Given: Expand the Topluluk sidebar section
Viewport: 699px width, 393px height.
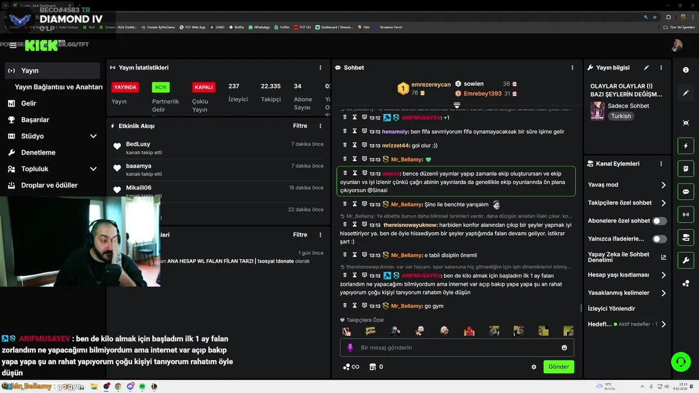Looking at the screenshot, I should coord(93,169).
